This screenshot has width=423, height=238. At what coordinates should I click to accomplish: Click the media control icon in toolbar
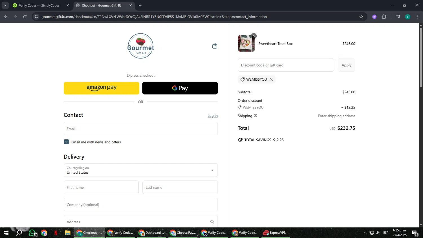tap(398, 17)
